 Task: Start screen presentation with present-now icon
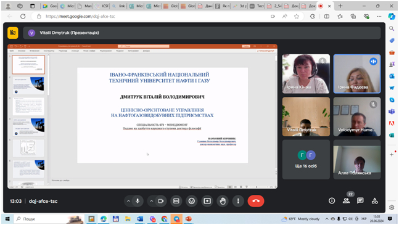(207, 201)
